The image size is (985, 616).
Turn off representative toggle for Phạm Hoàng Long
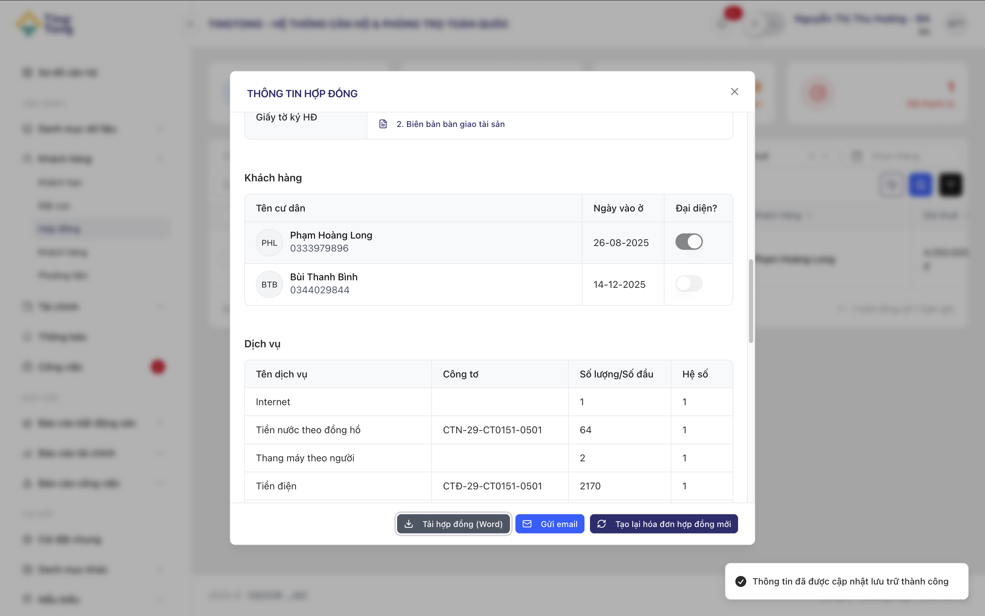pos(689,242)
